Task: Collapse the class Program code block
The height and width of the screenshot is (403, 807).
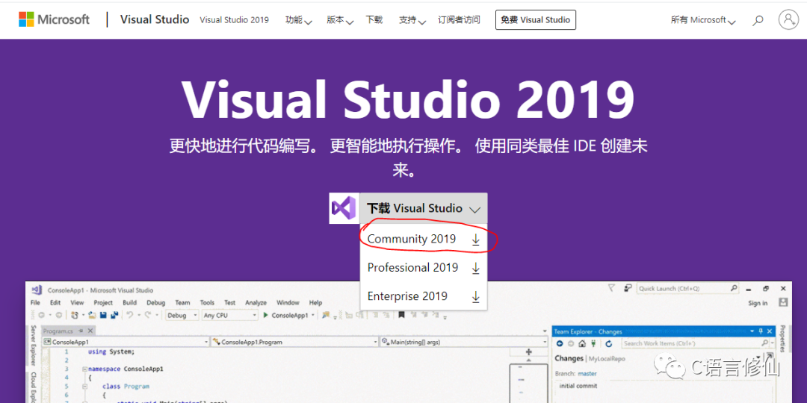Action: click(84, 386)
